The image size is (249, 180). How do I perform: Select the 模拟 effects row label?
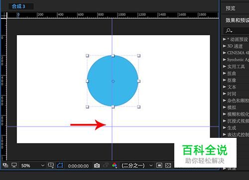click(232, 108)
